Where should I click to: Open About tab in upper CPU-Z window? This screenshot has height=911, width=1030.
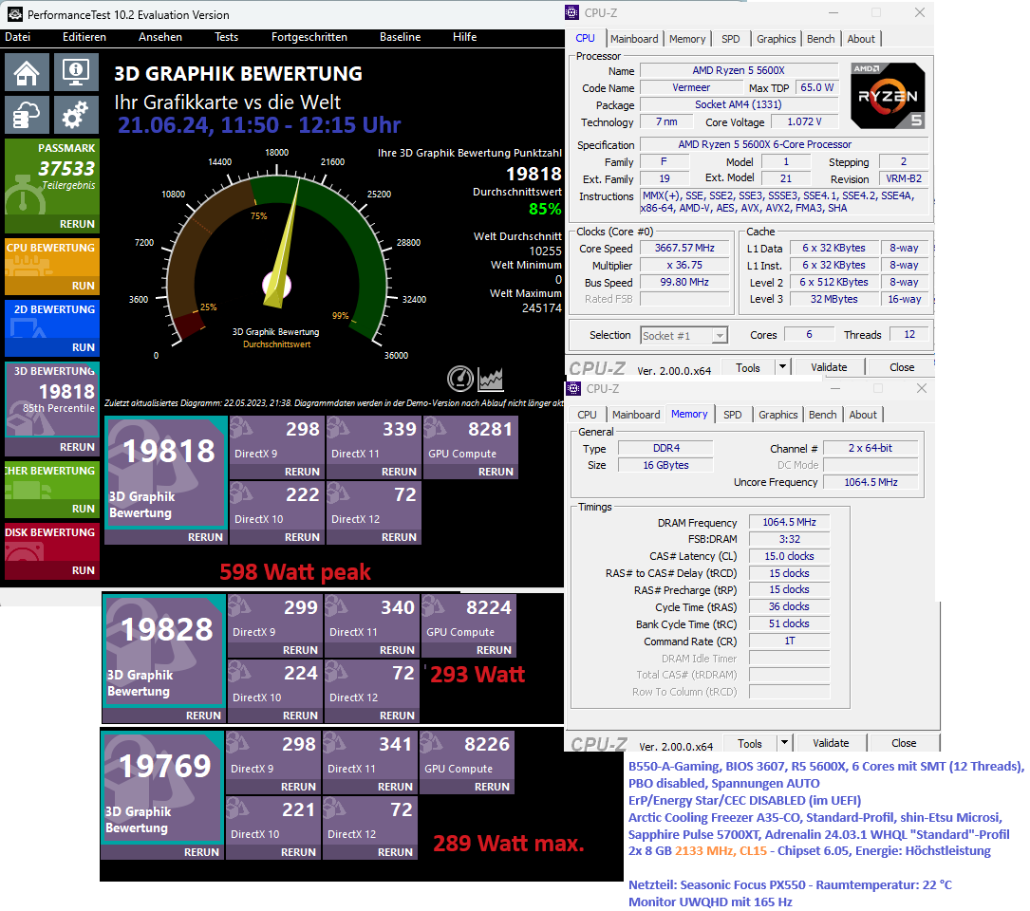(x=860, y=39)
